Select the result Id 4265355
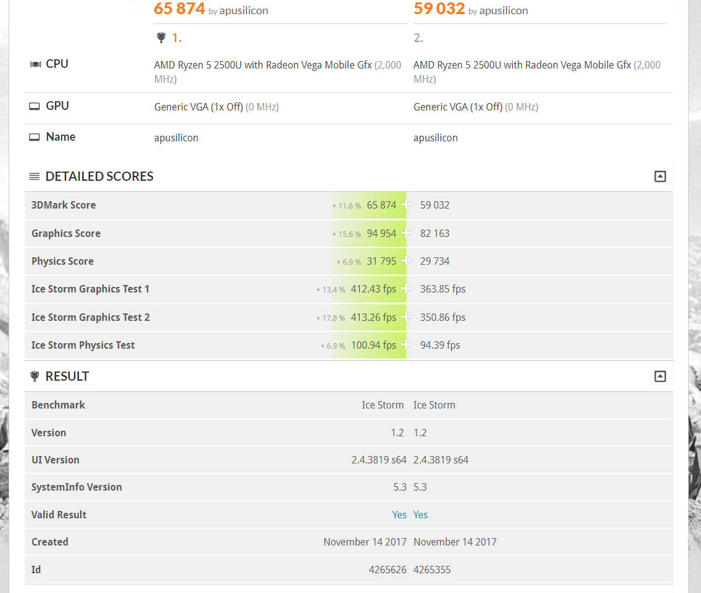Screen dimensions: 701x593 click(432, 570)
